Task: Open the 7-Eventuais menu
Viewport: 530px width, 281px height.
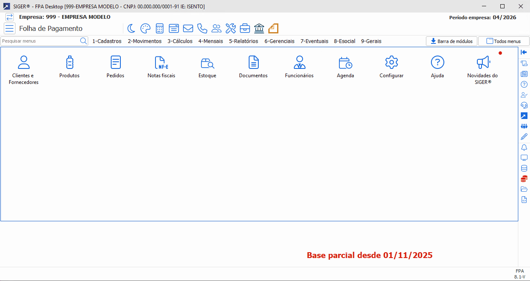Action: tap(314, 41)
